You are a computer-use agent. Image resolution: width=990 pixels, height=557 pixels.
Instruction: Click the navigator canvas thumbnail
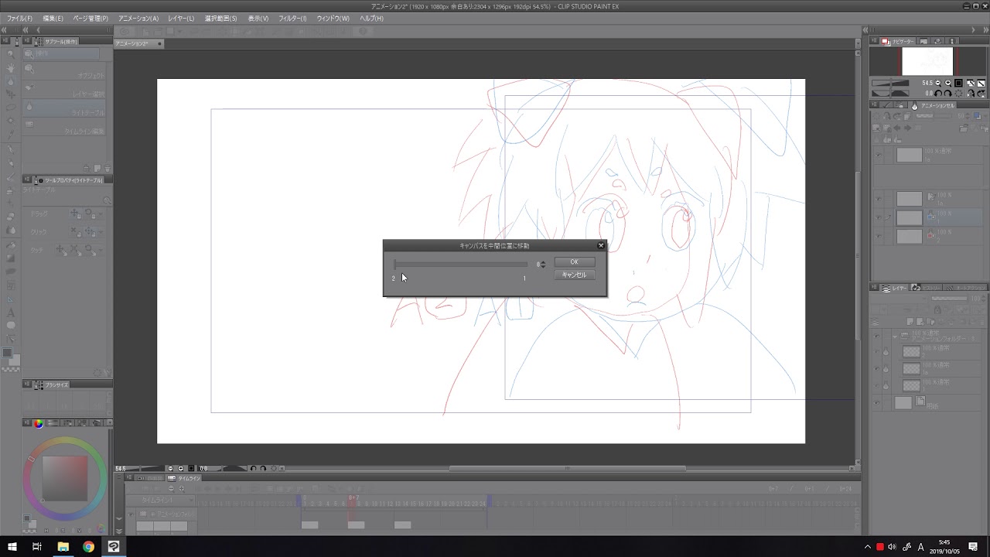(927, 62)
